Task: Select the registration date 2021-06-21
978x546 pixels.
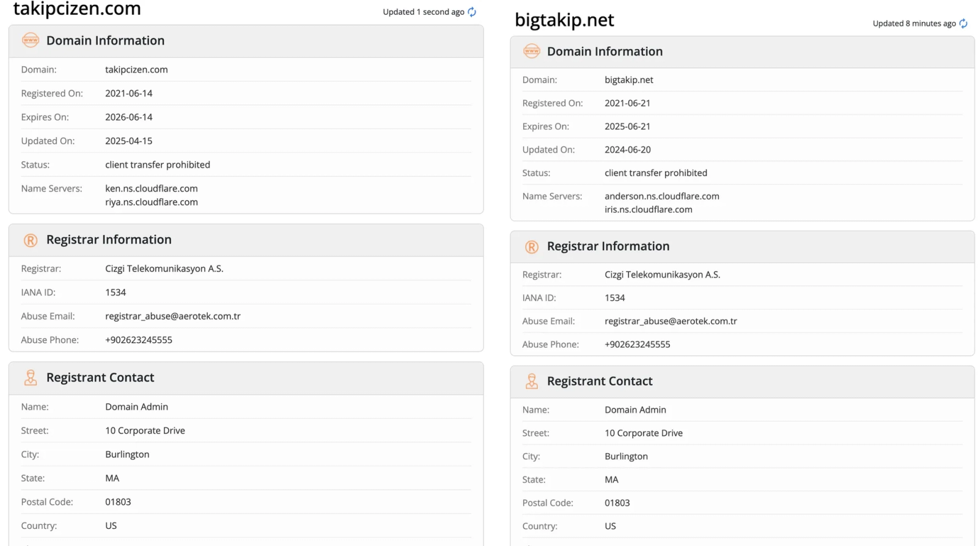Action: [x=627, y=103]
